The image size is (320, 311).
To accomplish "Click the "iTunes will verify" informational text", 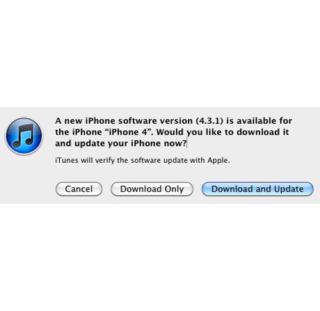I will [143, 160].
